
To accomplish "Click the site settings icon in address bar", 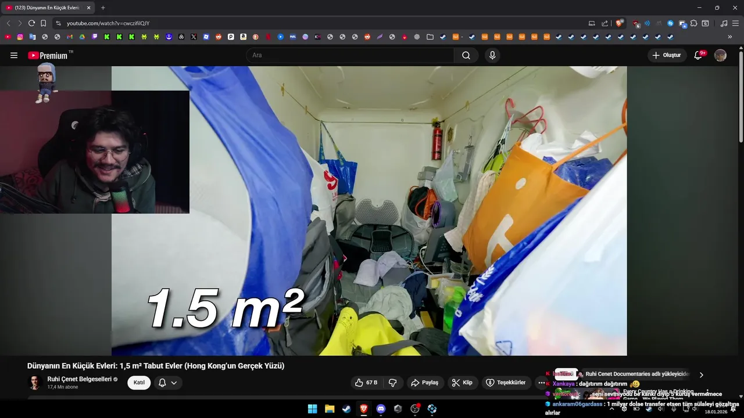I will pos(58,23).
